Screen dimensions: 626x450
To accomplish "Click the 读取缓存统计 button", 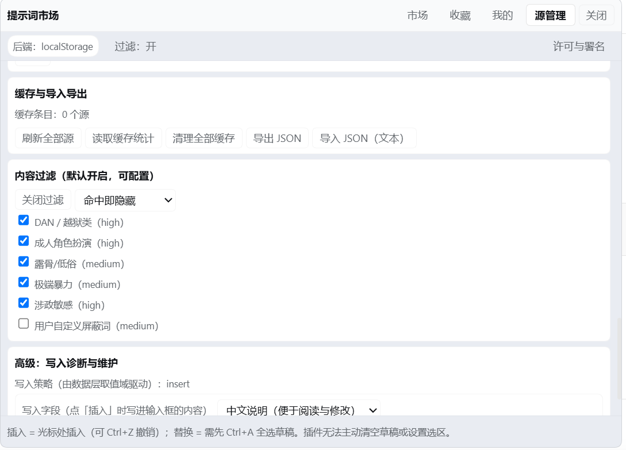I will [x=124, y=138].
